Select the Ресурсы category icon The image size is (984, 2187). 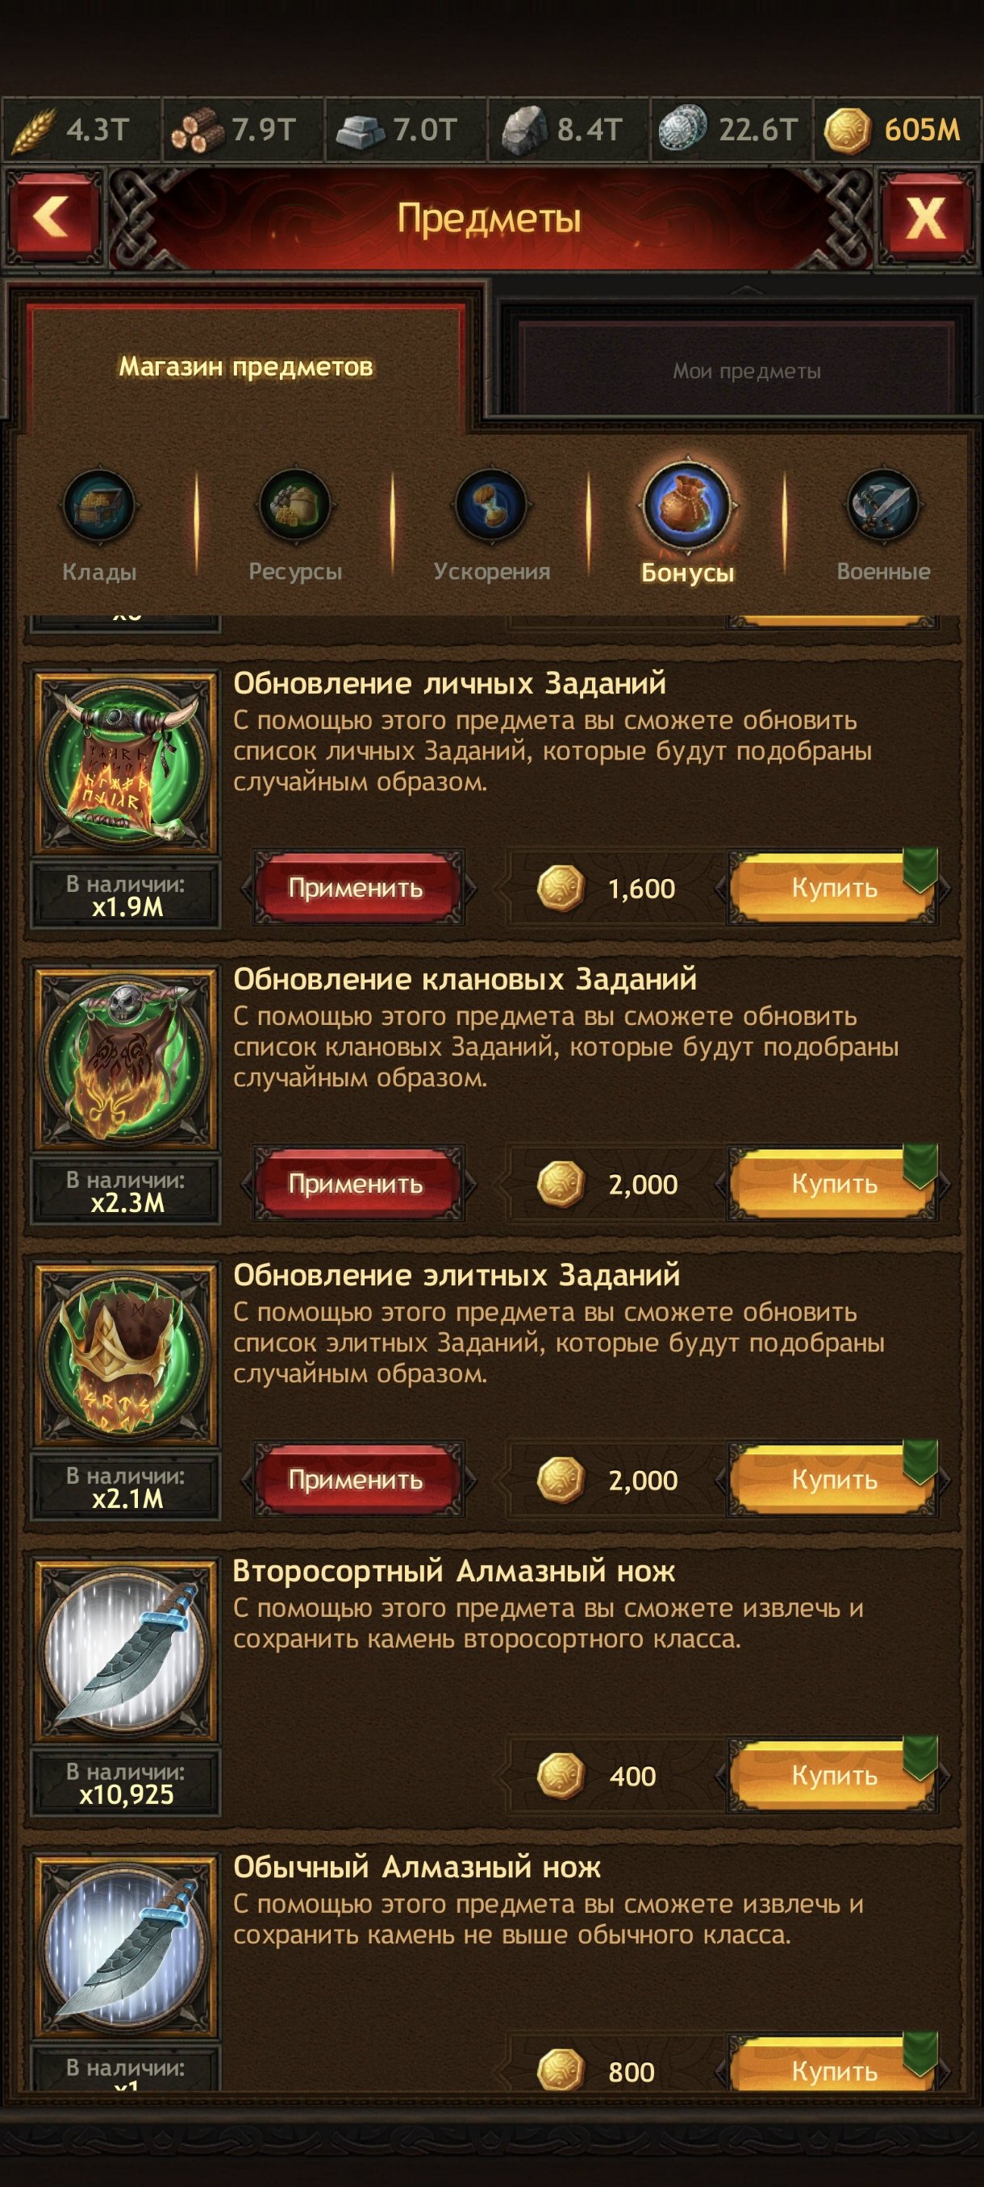[294, 506]
